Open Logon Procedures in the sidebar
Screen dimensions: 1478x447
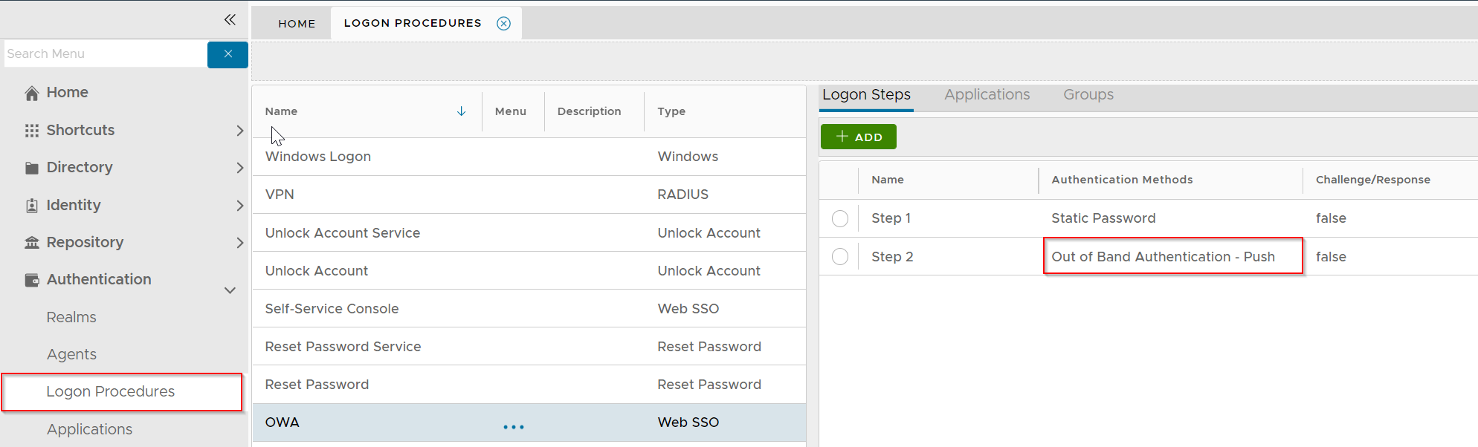coord(111,392)
